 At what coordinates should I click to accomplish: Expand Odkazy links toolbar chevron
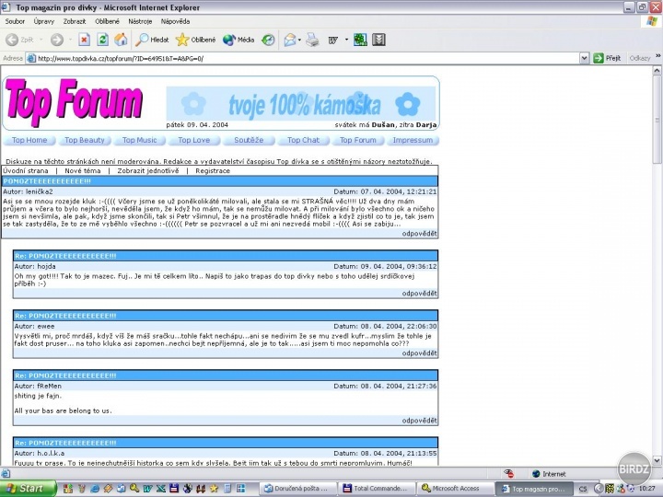(x=657, y=56)
